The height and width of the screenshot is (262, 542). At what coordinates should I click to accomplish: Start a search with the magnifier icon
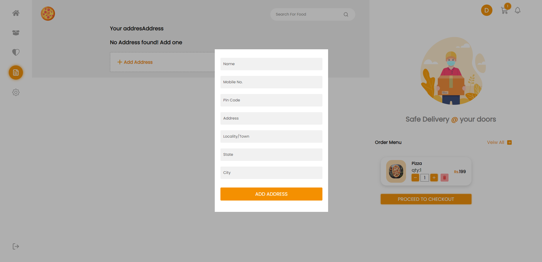click(x=346, y=14)
